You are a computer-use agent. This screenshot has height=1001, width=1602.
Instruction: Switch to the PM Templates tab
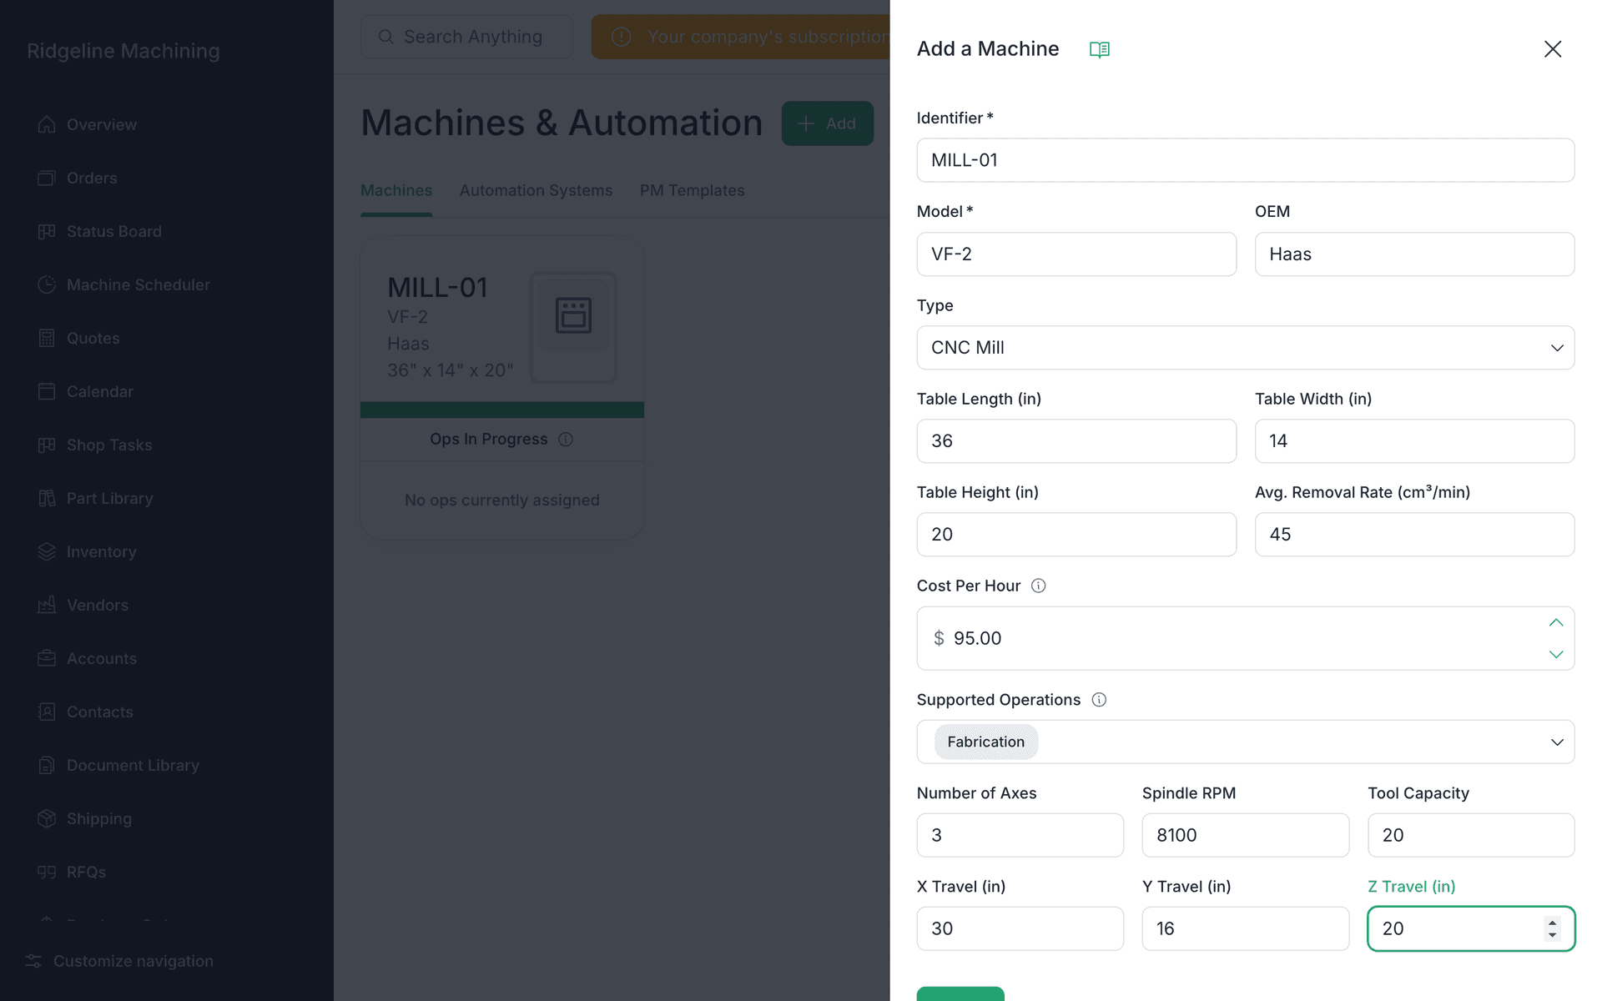(692, 190)
